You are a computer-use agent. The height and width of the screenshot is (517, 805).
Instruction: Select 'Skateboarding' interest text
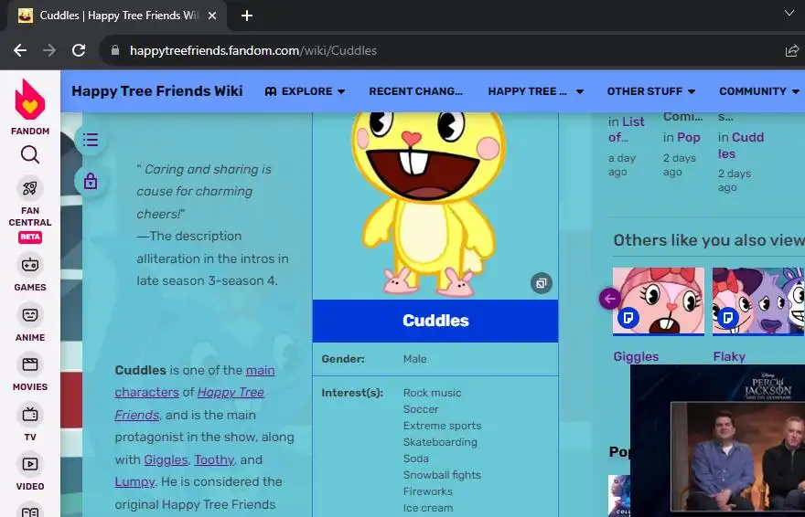click(x=440, y=442)
